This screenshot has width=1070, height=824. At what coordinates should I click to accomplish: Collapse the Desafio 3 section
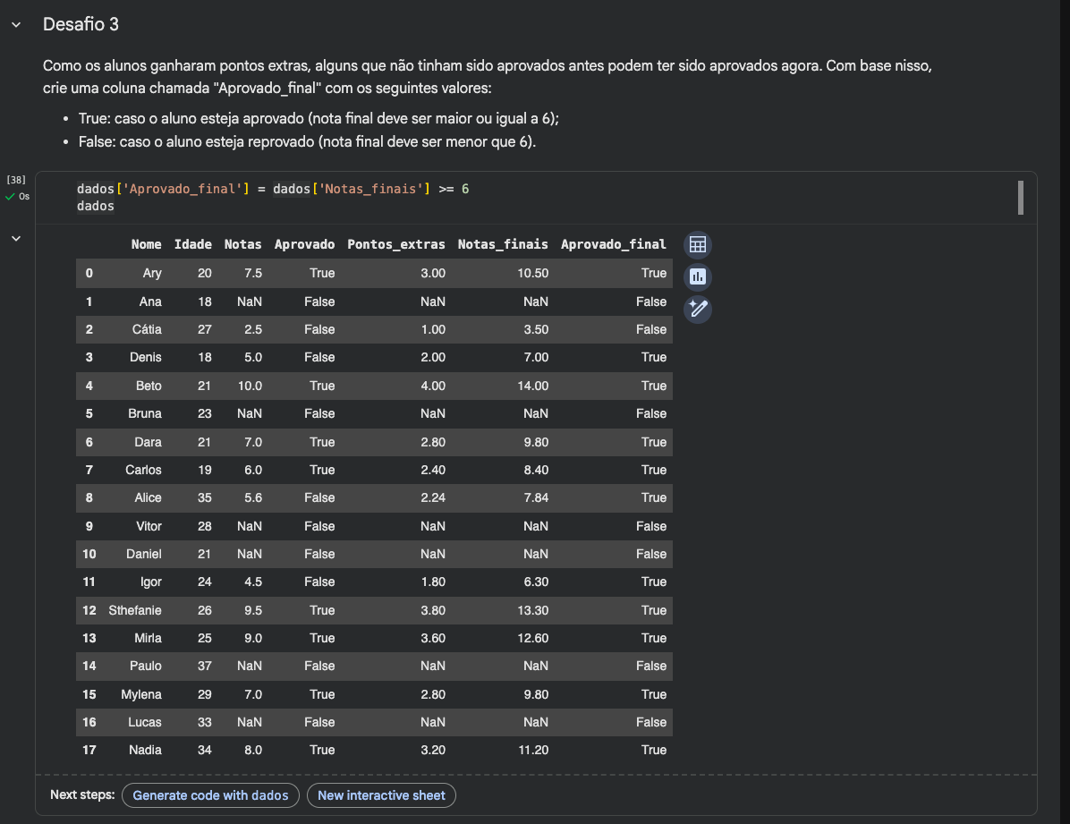click(x=16, y=25)
